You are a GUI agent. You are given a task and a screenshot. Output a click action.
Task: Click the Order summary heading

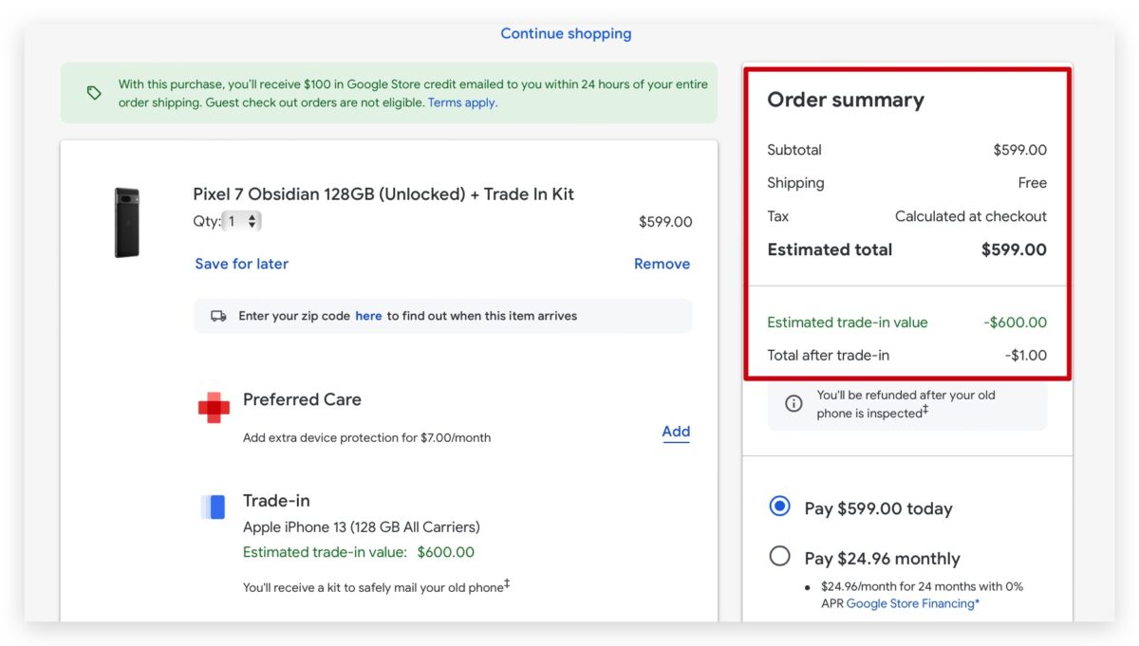(x=846, y=100)
